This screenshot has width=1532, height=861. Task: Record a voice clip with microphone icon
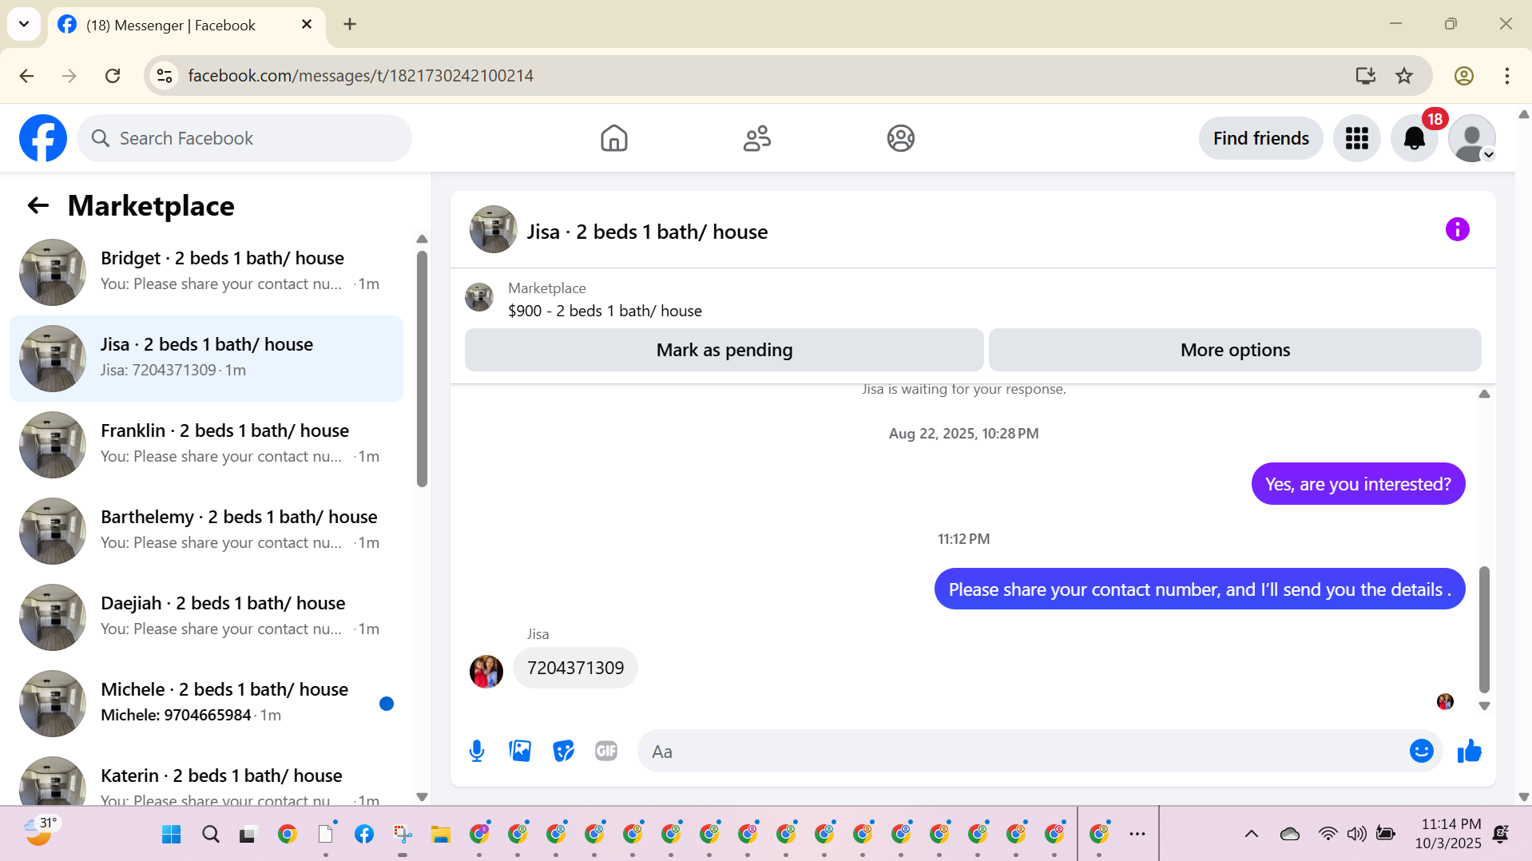tap(477, 751)
